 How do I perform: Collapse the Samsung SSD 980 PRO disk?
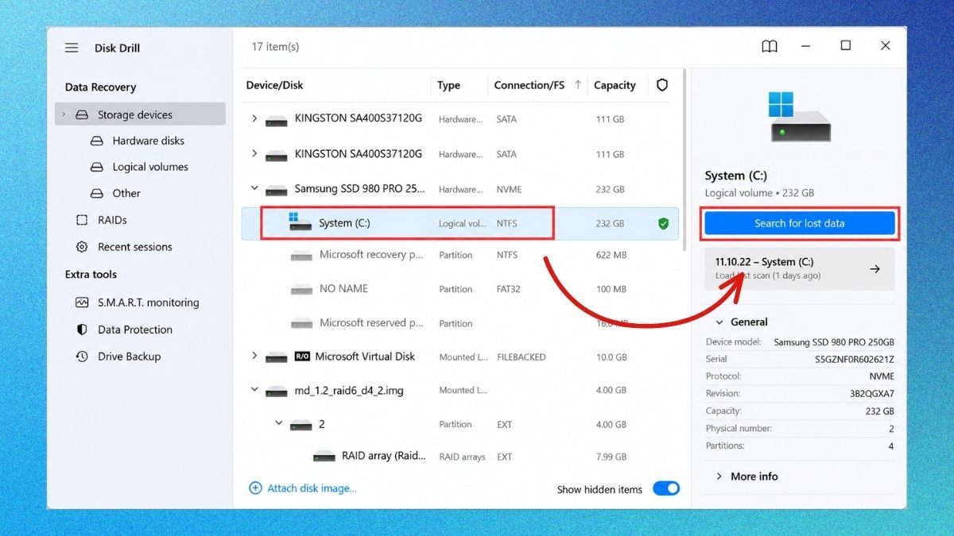click(x=254, y=189)
